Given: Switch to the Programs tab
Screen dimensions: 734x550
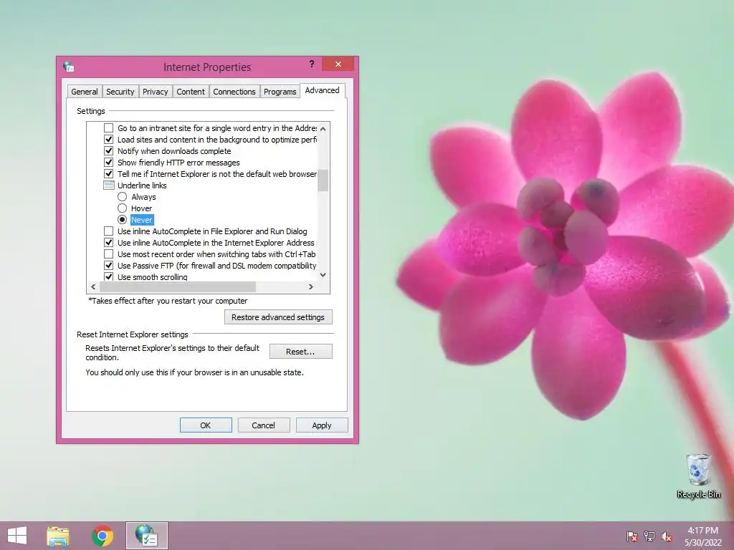Looking at the screenshot, I should (x=280, y=92).
